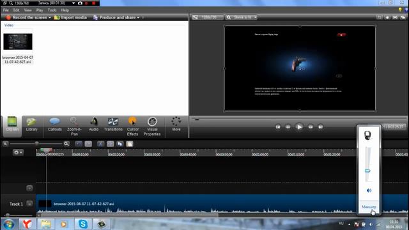Open the Edit menu
The height and width of the screenshot is (230, 409).
(x=16, y=10)
